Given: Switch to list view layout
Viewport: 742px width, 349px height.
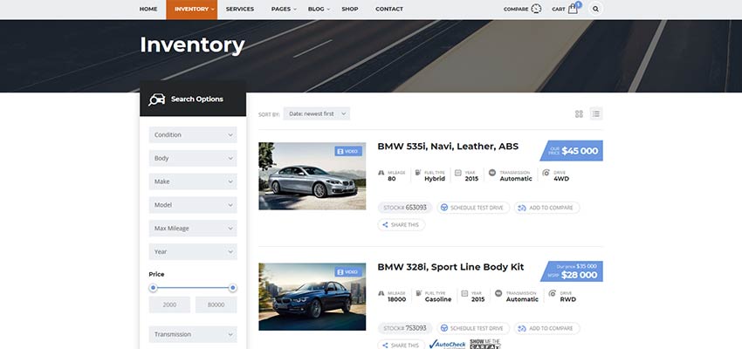Looking at the screenshot, I should [596, 114].
